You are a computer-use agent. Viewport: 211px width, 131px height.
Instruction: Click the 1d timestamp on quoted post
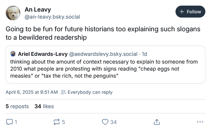coord(145,54)
